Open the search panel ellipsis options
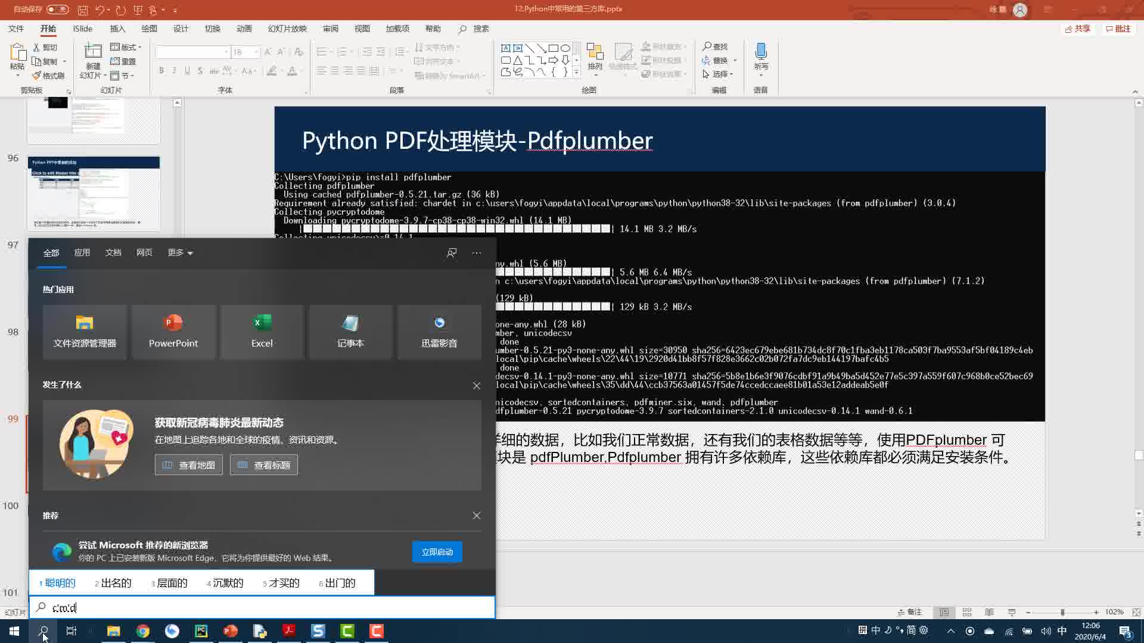The image size is (1144, 643). click(x=477, y=253)
